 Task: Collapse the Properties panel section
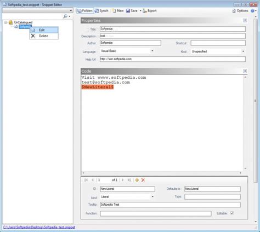coord(245,20)
